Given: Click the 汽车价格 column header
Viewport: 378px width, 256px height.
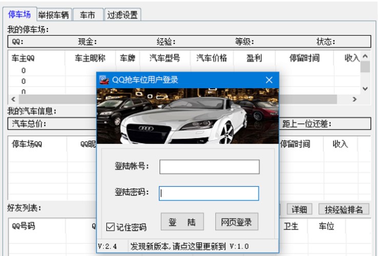Looking at the screenshot, I should (212, 58).
